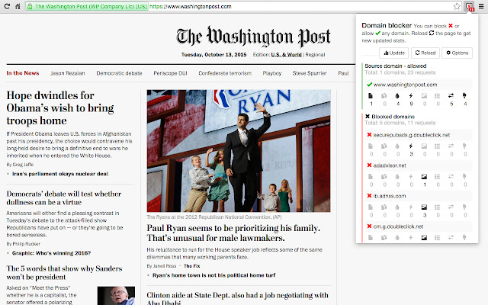The width and height of the screenshot is (488, 305).
Task: Open 'Democrats' debate will test whether dullness' article
Action: 64,198
